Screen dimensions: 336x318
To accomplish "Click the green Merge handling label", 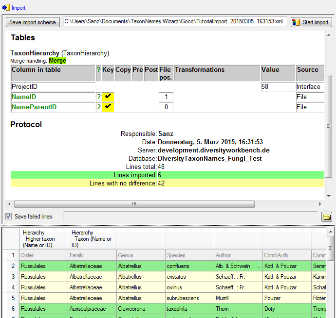I will pos(57,61).
